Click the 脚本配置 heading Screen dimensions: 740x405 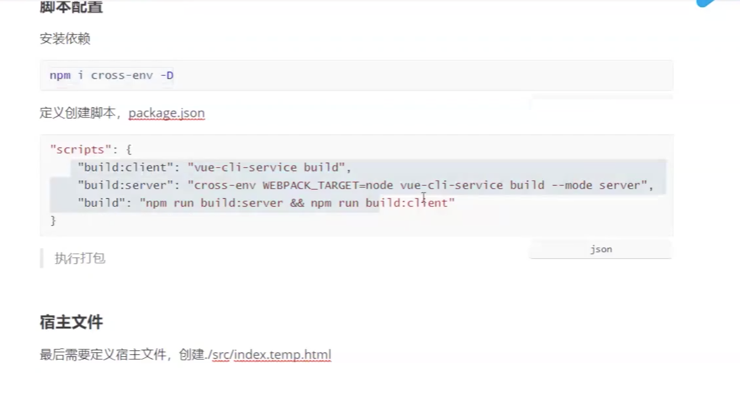[x=71, y=8]
